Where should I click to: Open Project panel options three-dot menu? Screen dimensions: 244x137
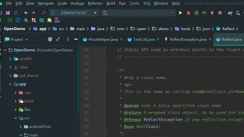(68, 39)
